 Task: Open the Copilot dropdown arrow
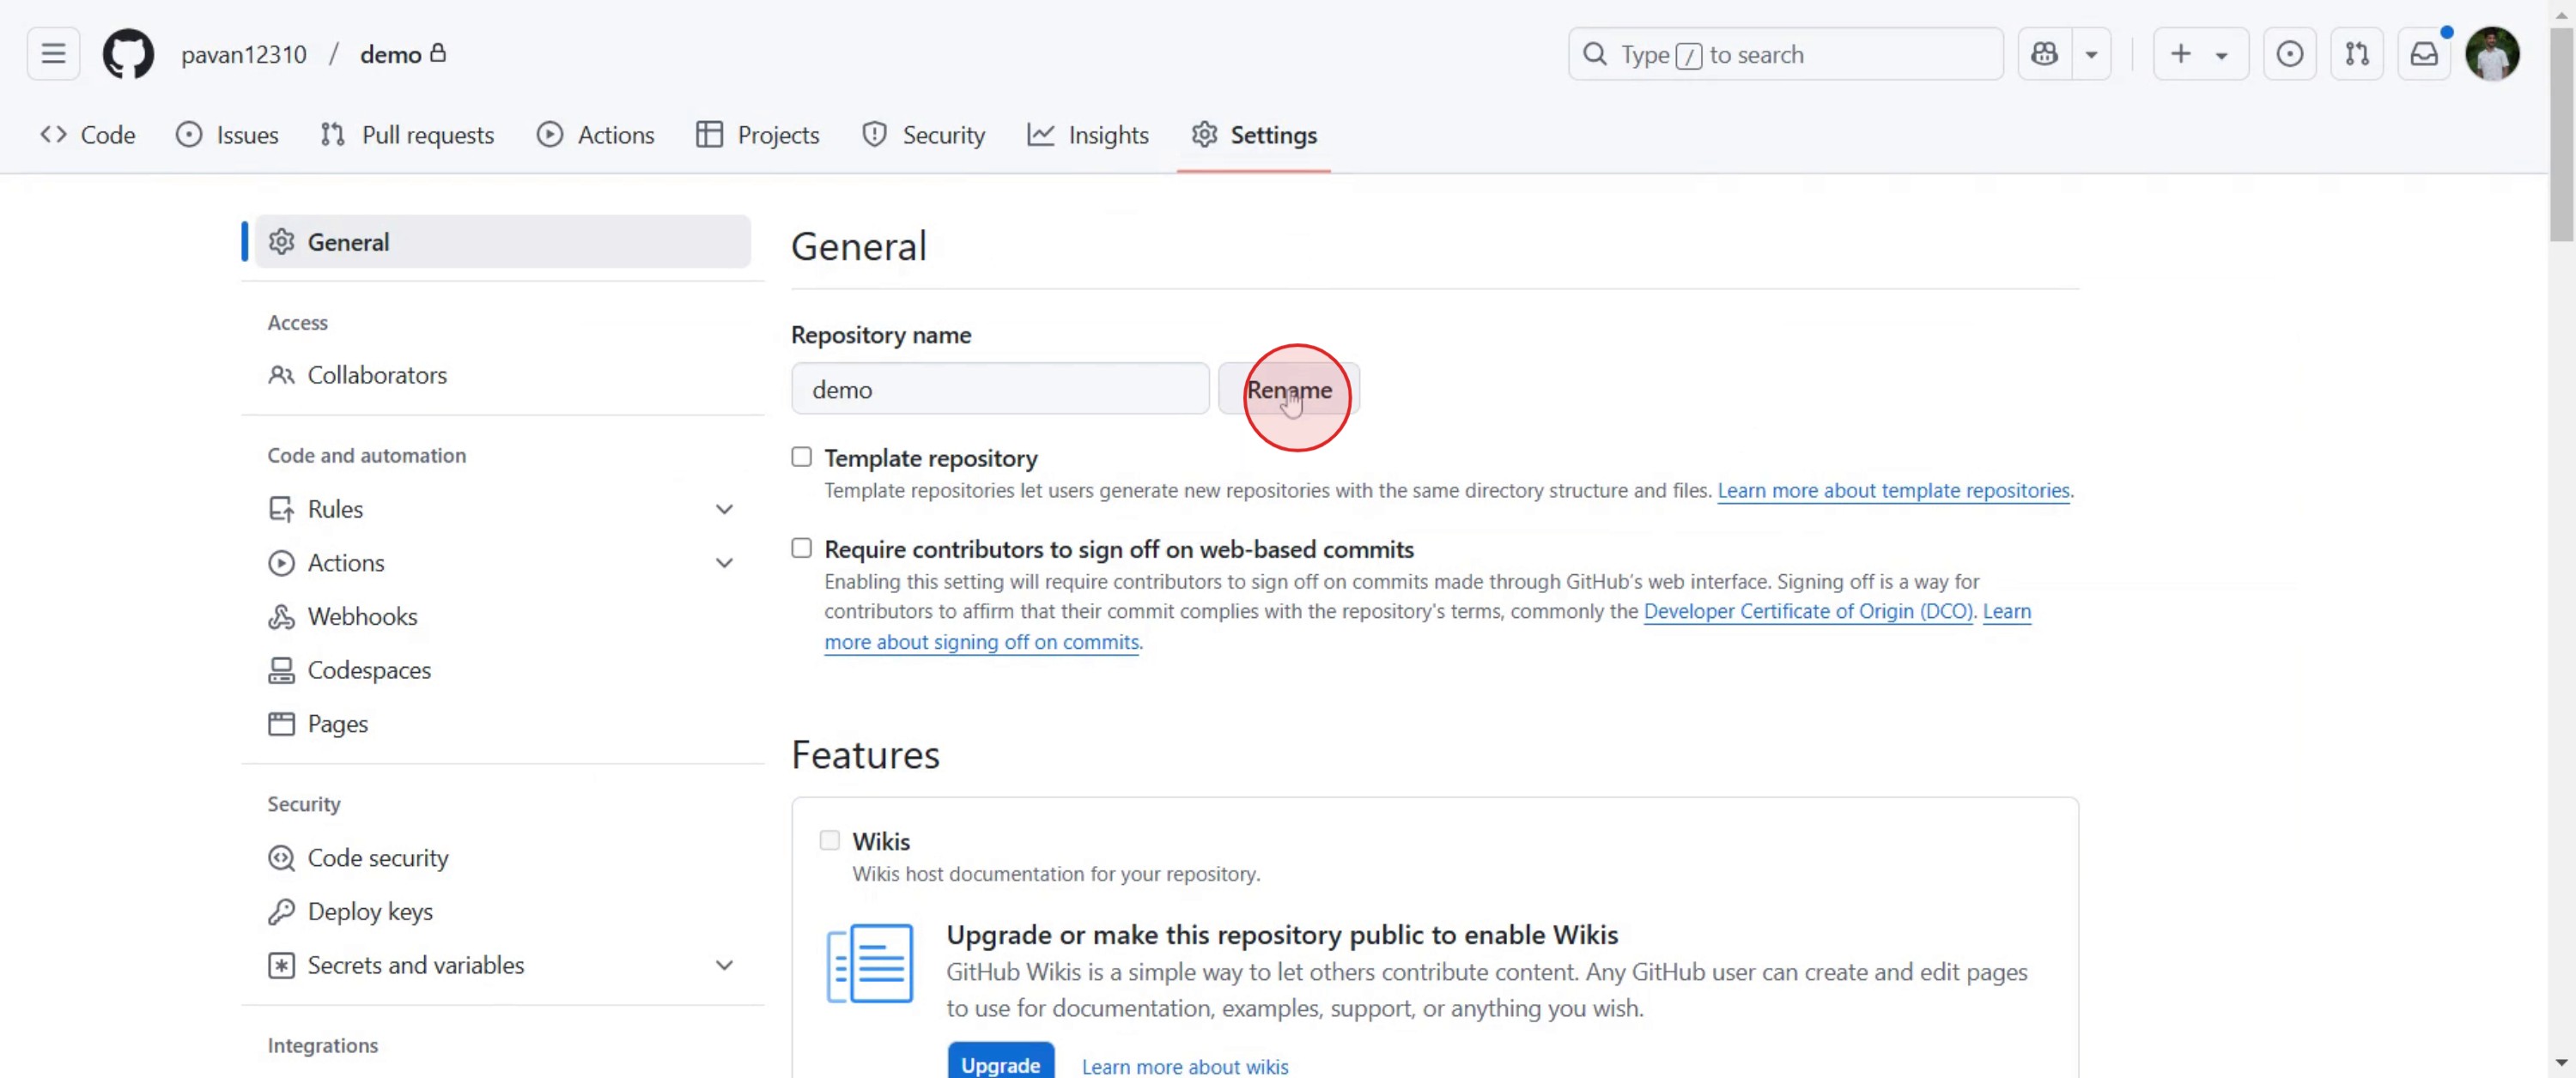point(2091,54)
